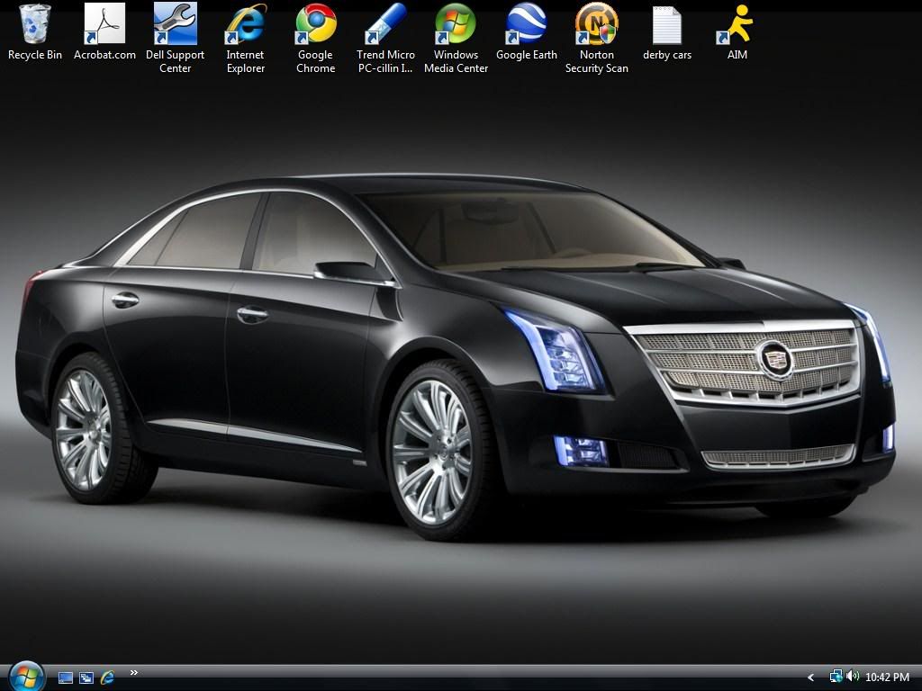Click the network status tray icon
The width and height of the screenshot is (922, 691).
[x=836, y=677]
